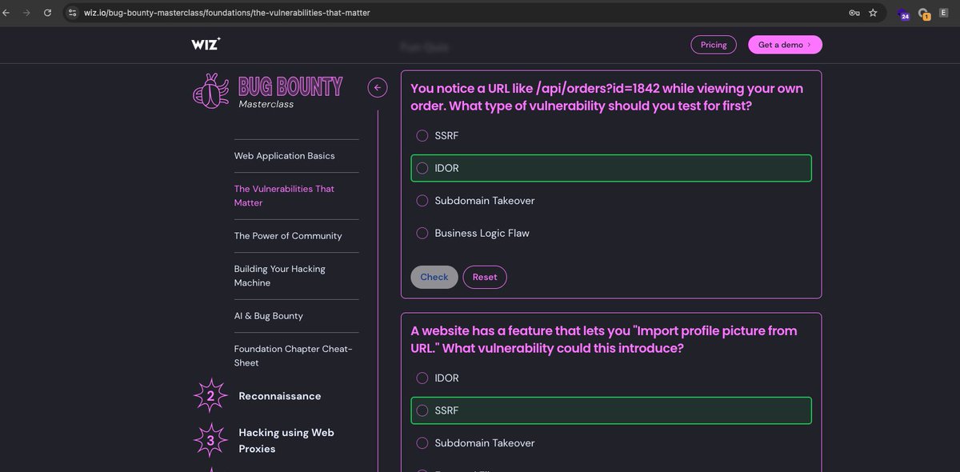Screen dimensions: 960x472
Task: Open the extension with badge 24
Action: coord(903,14)
